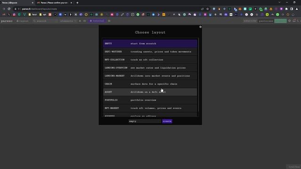Click the green button next to the toolbar gear icon
301x169 pixels.
[x=280, y=21]
